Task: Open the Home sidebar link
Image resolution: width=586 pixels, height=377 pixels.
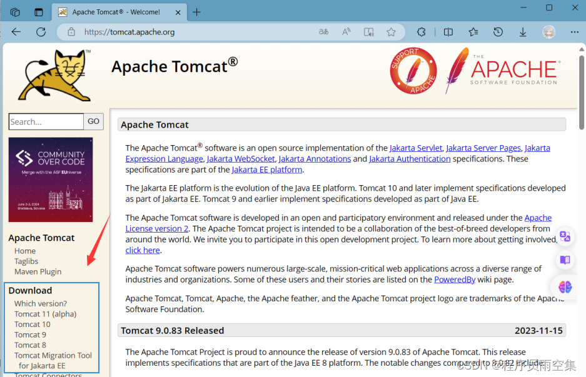Action: click(25, 251)
